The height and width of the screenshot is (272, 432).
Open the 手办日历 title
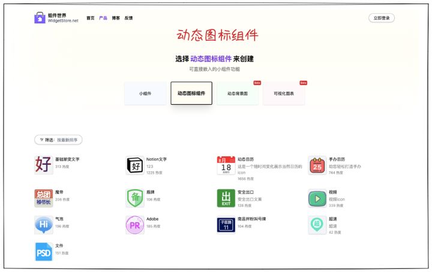point(337,159)
